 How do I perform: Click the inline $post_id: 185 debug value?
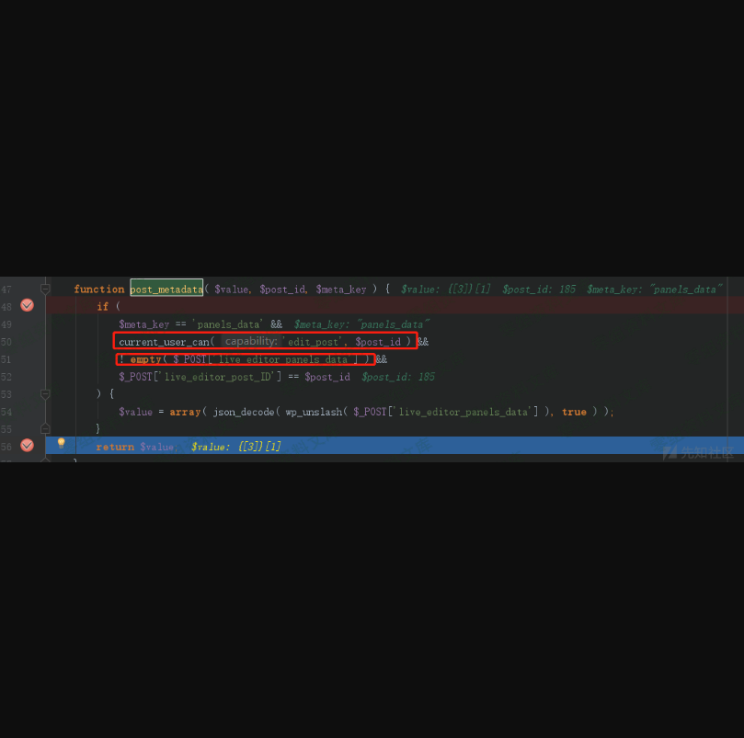click(539, 289)
